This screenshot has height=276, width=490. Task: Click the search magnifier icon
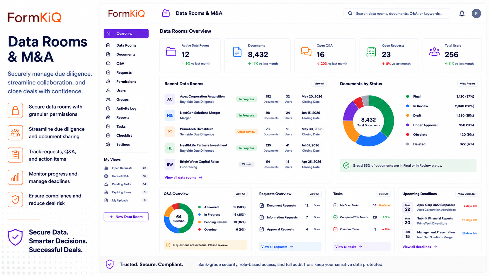[350, 13]
